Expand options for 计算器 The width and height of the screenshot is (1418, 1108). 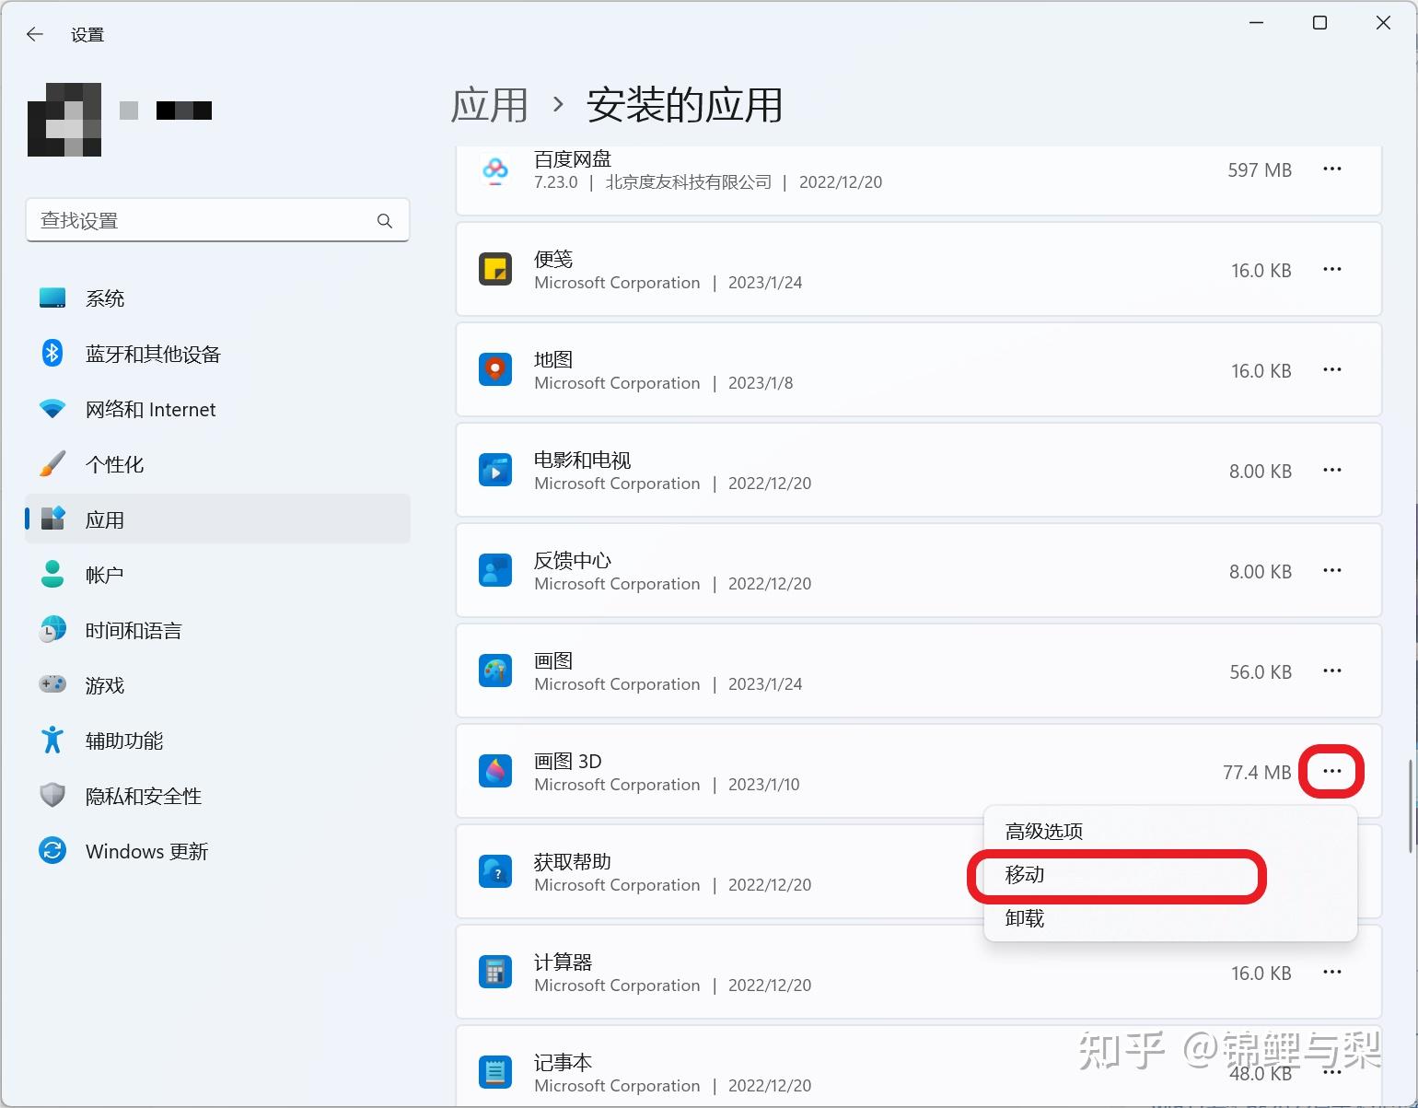(1332, 972)
